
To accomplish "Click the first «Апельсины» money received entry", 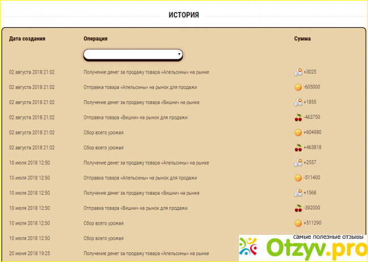I will pos(146,72).
